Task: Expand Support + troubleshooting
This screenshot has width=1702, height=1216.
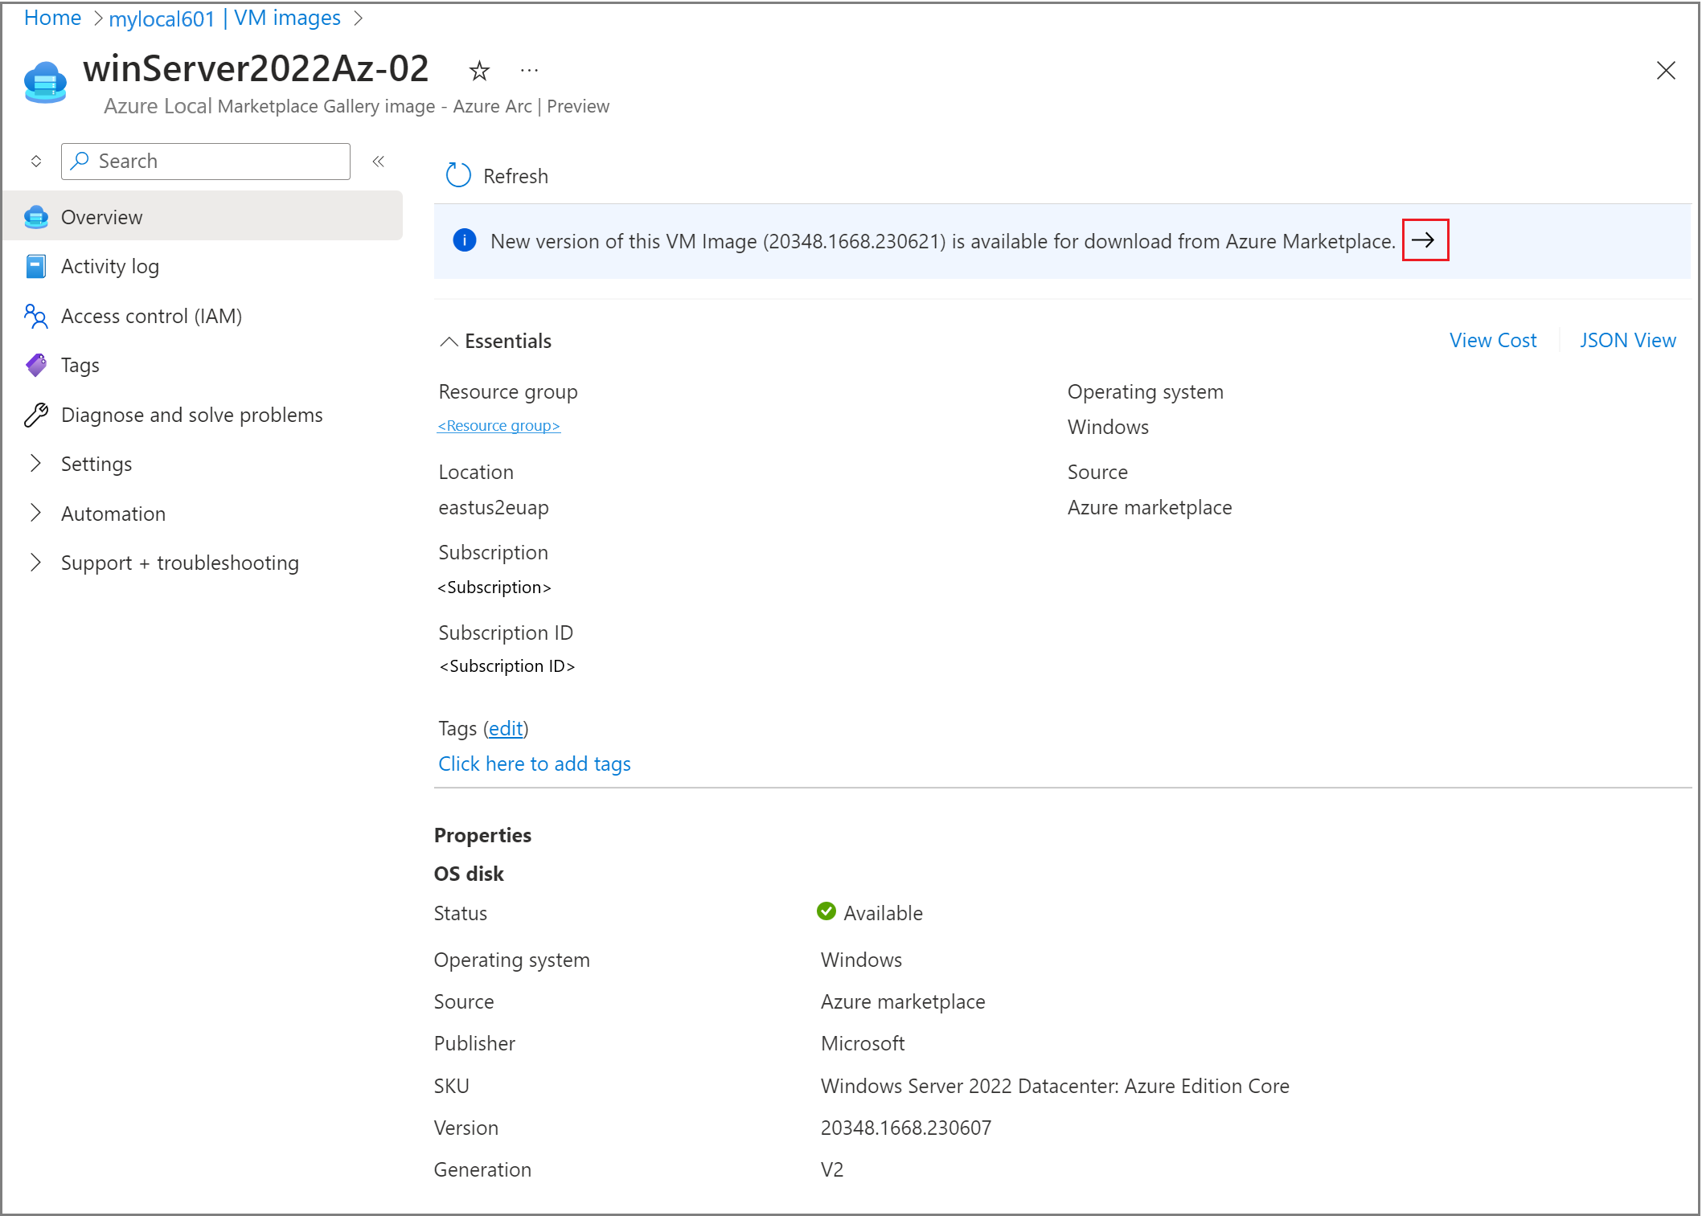Action: pyautogui.click(x=179, y=563)
